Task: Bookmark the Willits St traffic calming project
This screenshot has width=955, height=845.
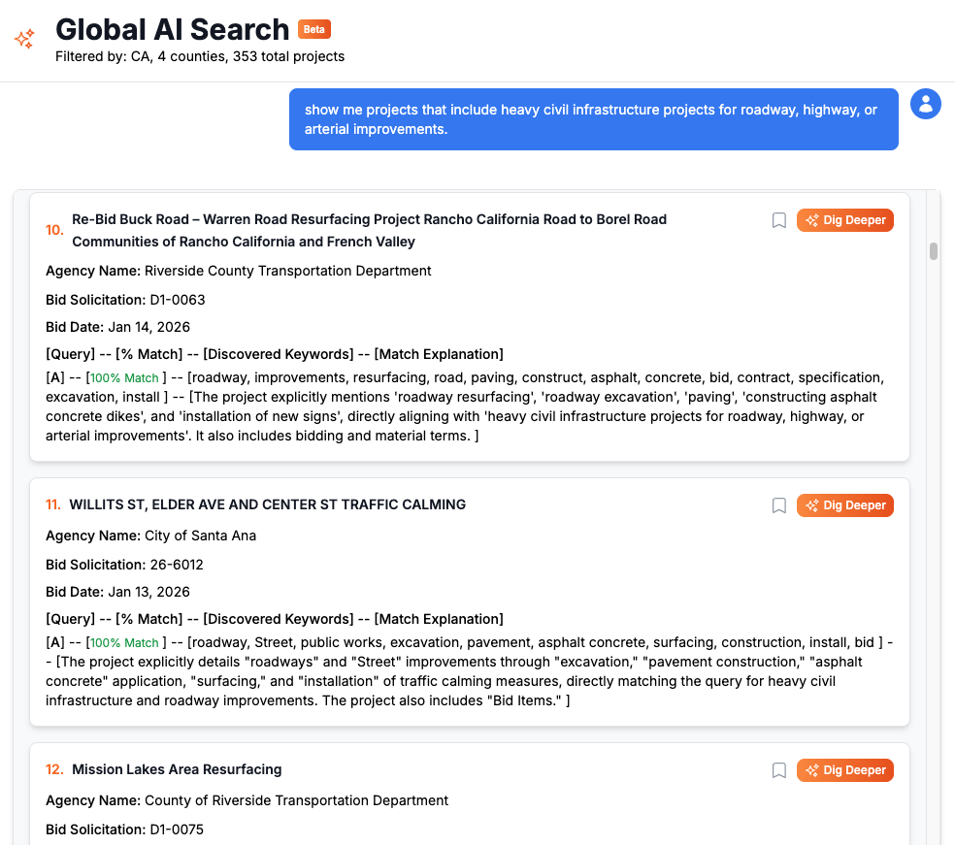Action: (x=778, y=505)
